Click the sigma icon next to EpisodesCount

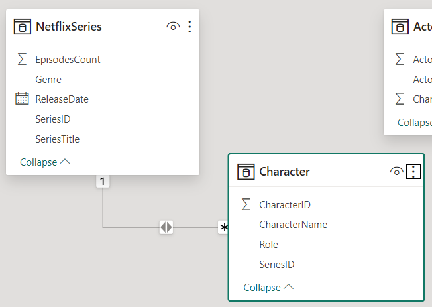[x=23, y=60]
